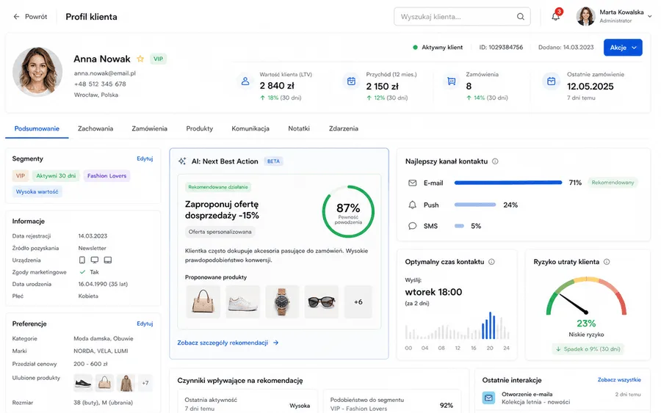Viewport: 661px width, 413px height.
Task: Click the SMS speech bubble icon
Action: (412, 226)
